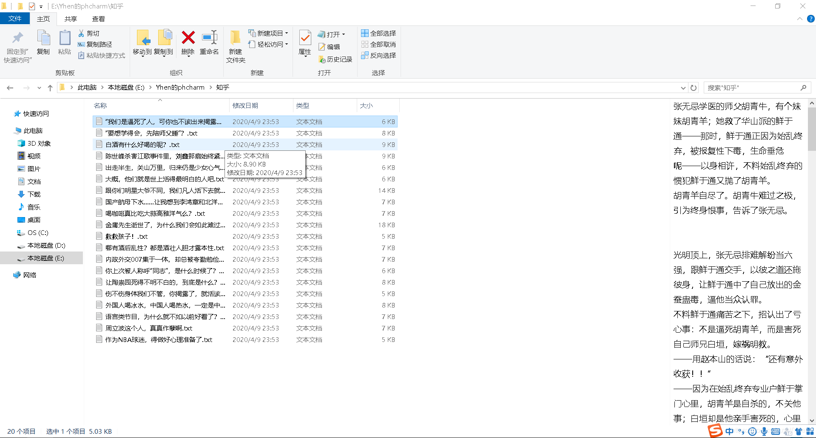Viewport: 816px width, 438px height.
Task: Click the Pin to Quick Access icon
Action: [x=17, y=38]
